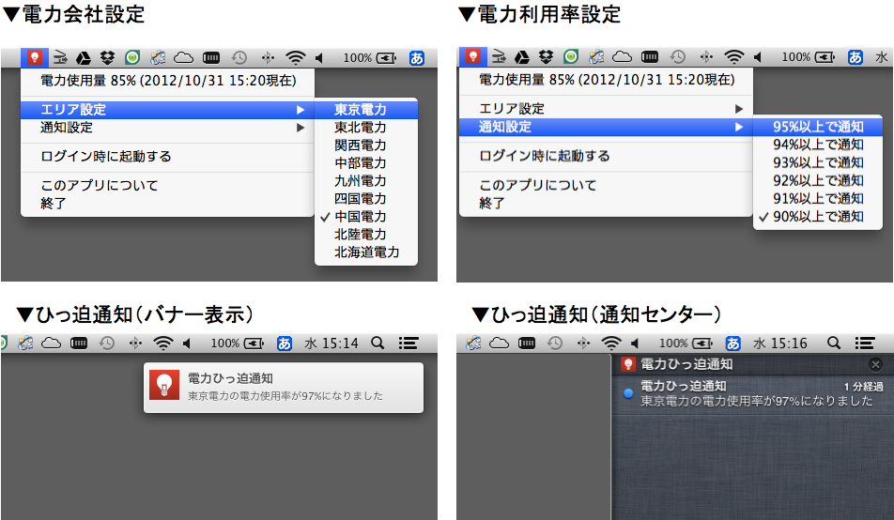The width and height of the screenshot is (894, 520).
Task: Expand the highlighted エリア設定 submenu arrow
Action: pyautogui.click(x=301, y=110)
